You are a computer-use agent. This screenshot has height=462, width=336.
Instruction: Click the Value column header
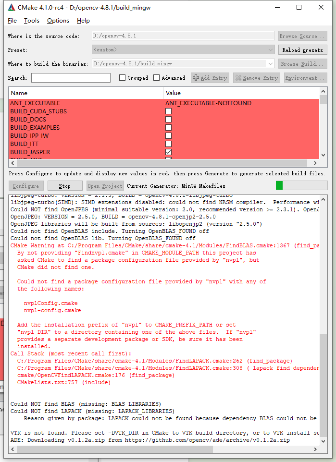coord(241,93)
